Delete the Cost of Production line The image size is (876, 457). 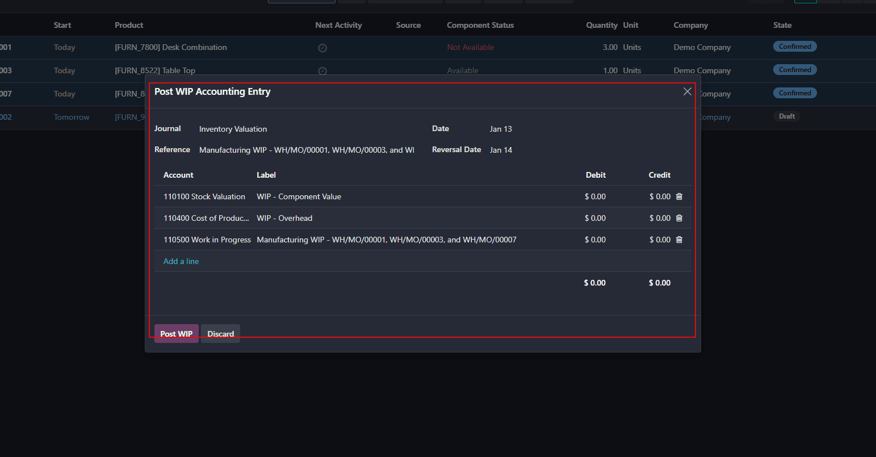(x=679, y=218)
